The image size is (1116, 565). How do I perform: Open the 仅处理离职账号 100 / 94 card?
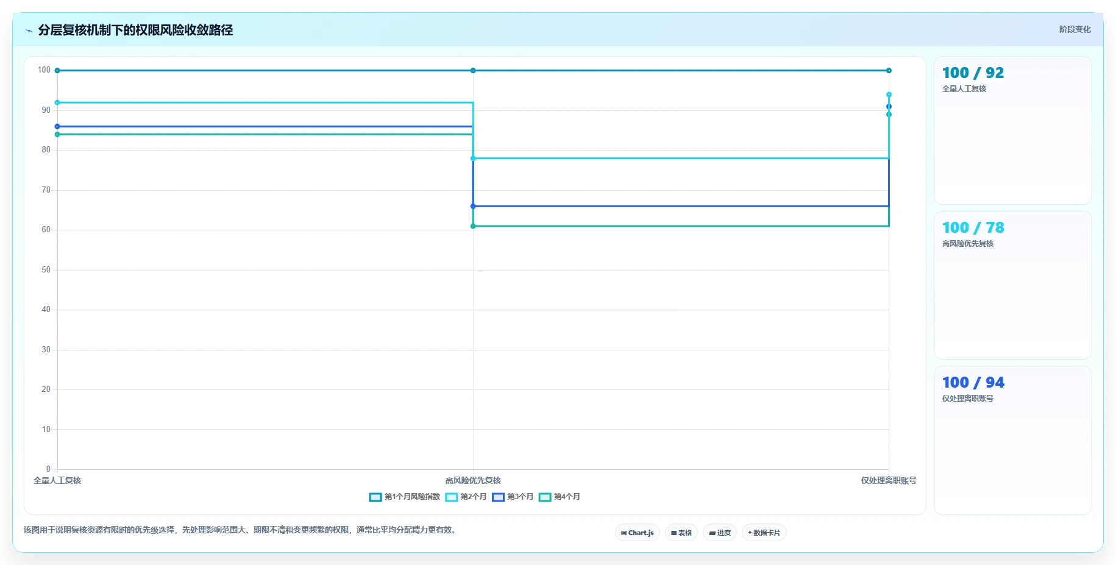coord(1012,440)
